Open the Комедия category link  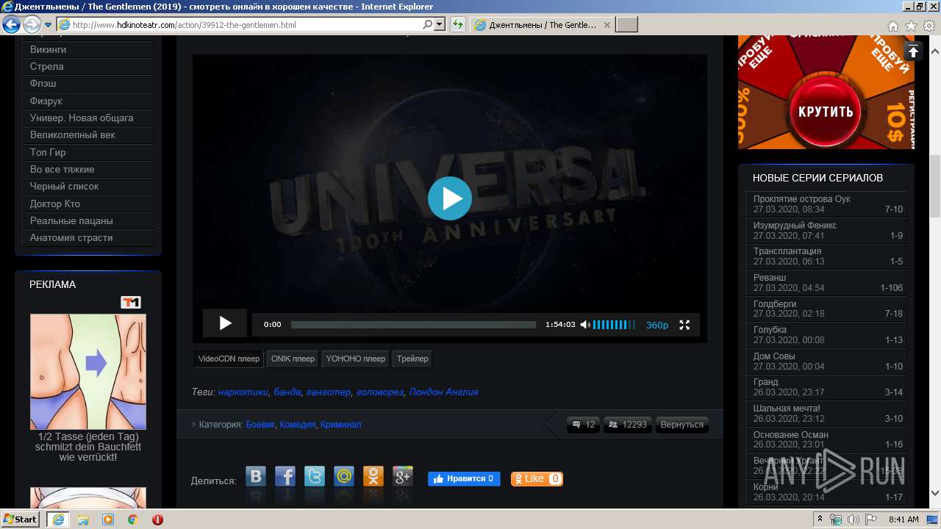point(297,425)
